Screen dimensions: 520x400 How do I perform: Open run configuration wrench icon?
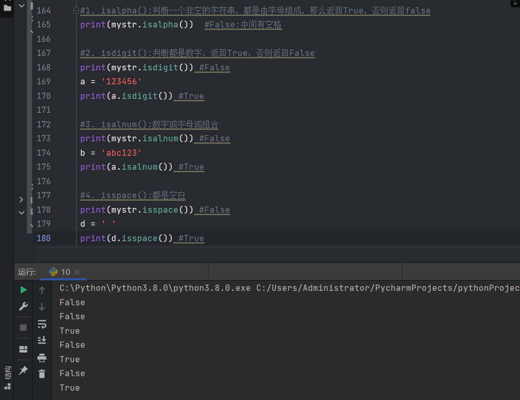pos(23,306)
